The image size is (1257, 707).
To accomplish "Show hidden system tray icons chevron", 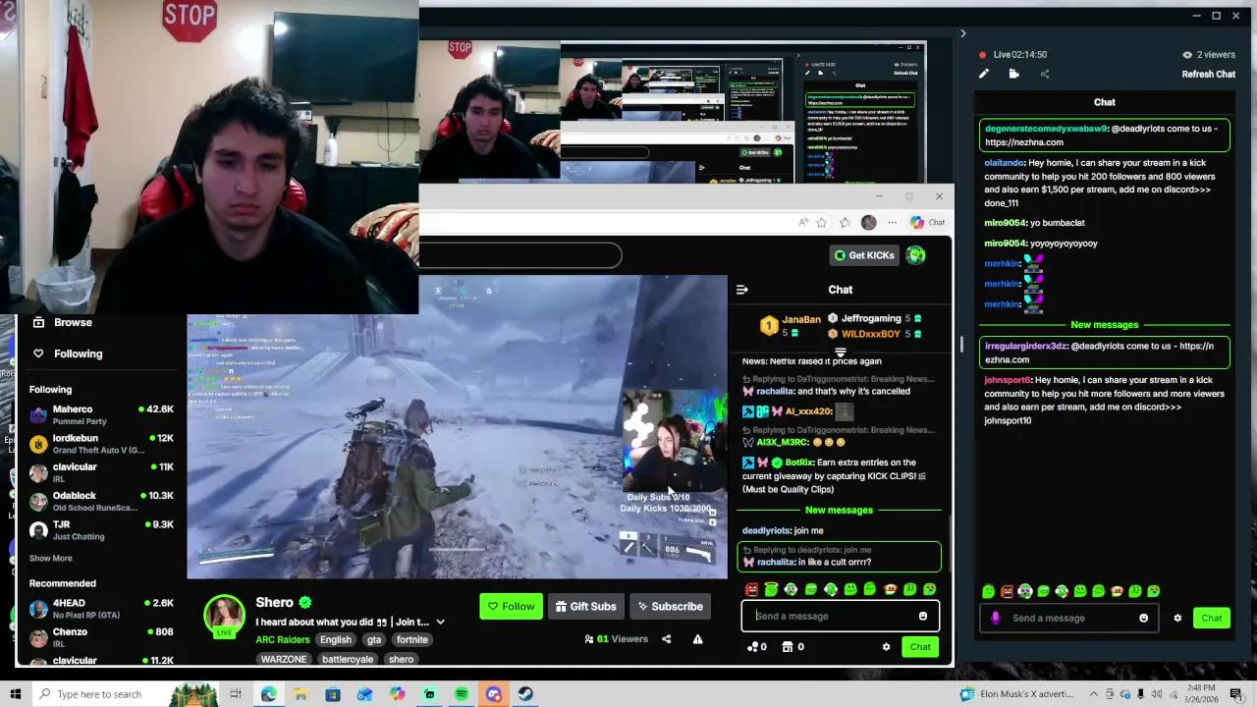I will click(x=1094, y=694).
